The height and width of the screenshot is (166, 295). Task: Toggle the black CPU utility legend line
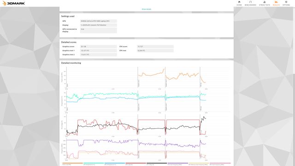click(157, 164)
